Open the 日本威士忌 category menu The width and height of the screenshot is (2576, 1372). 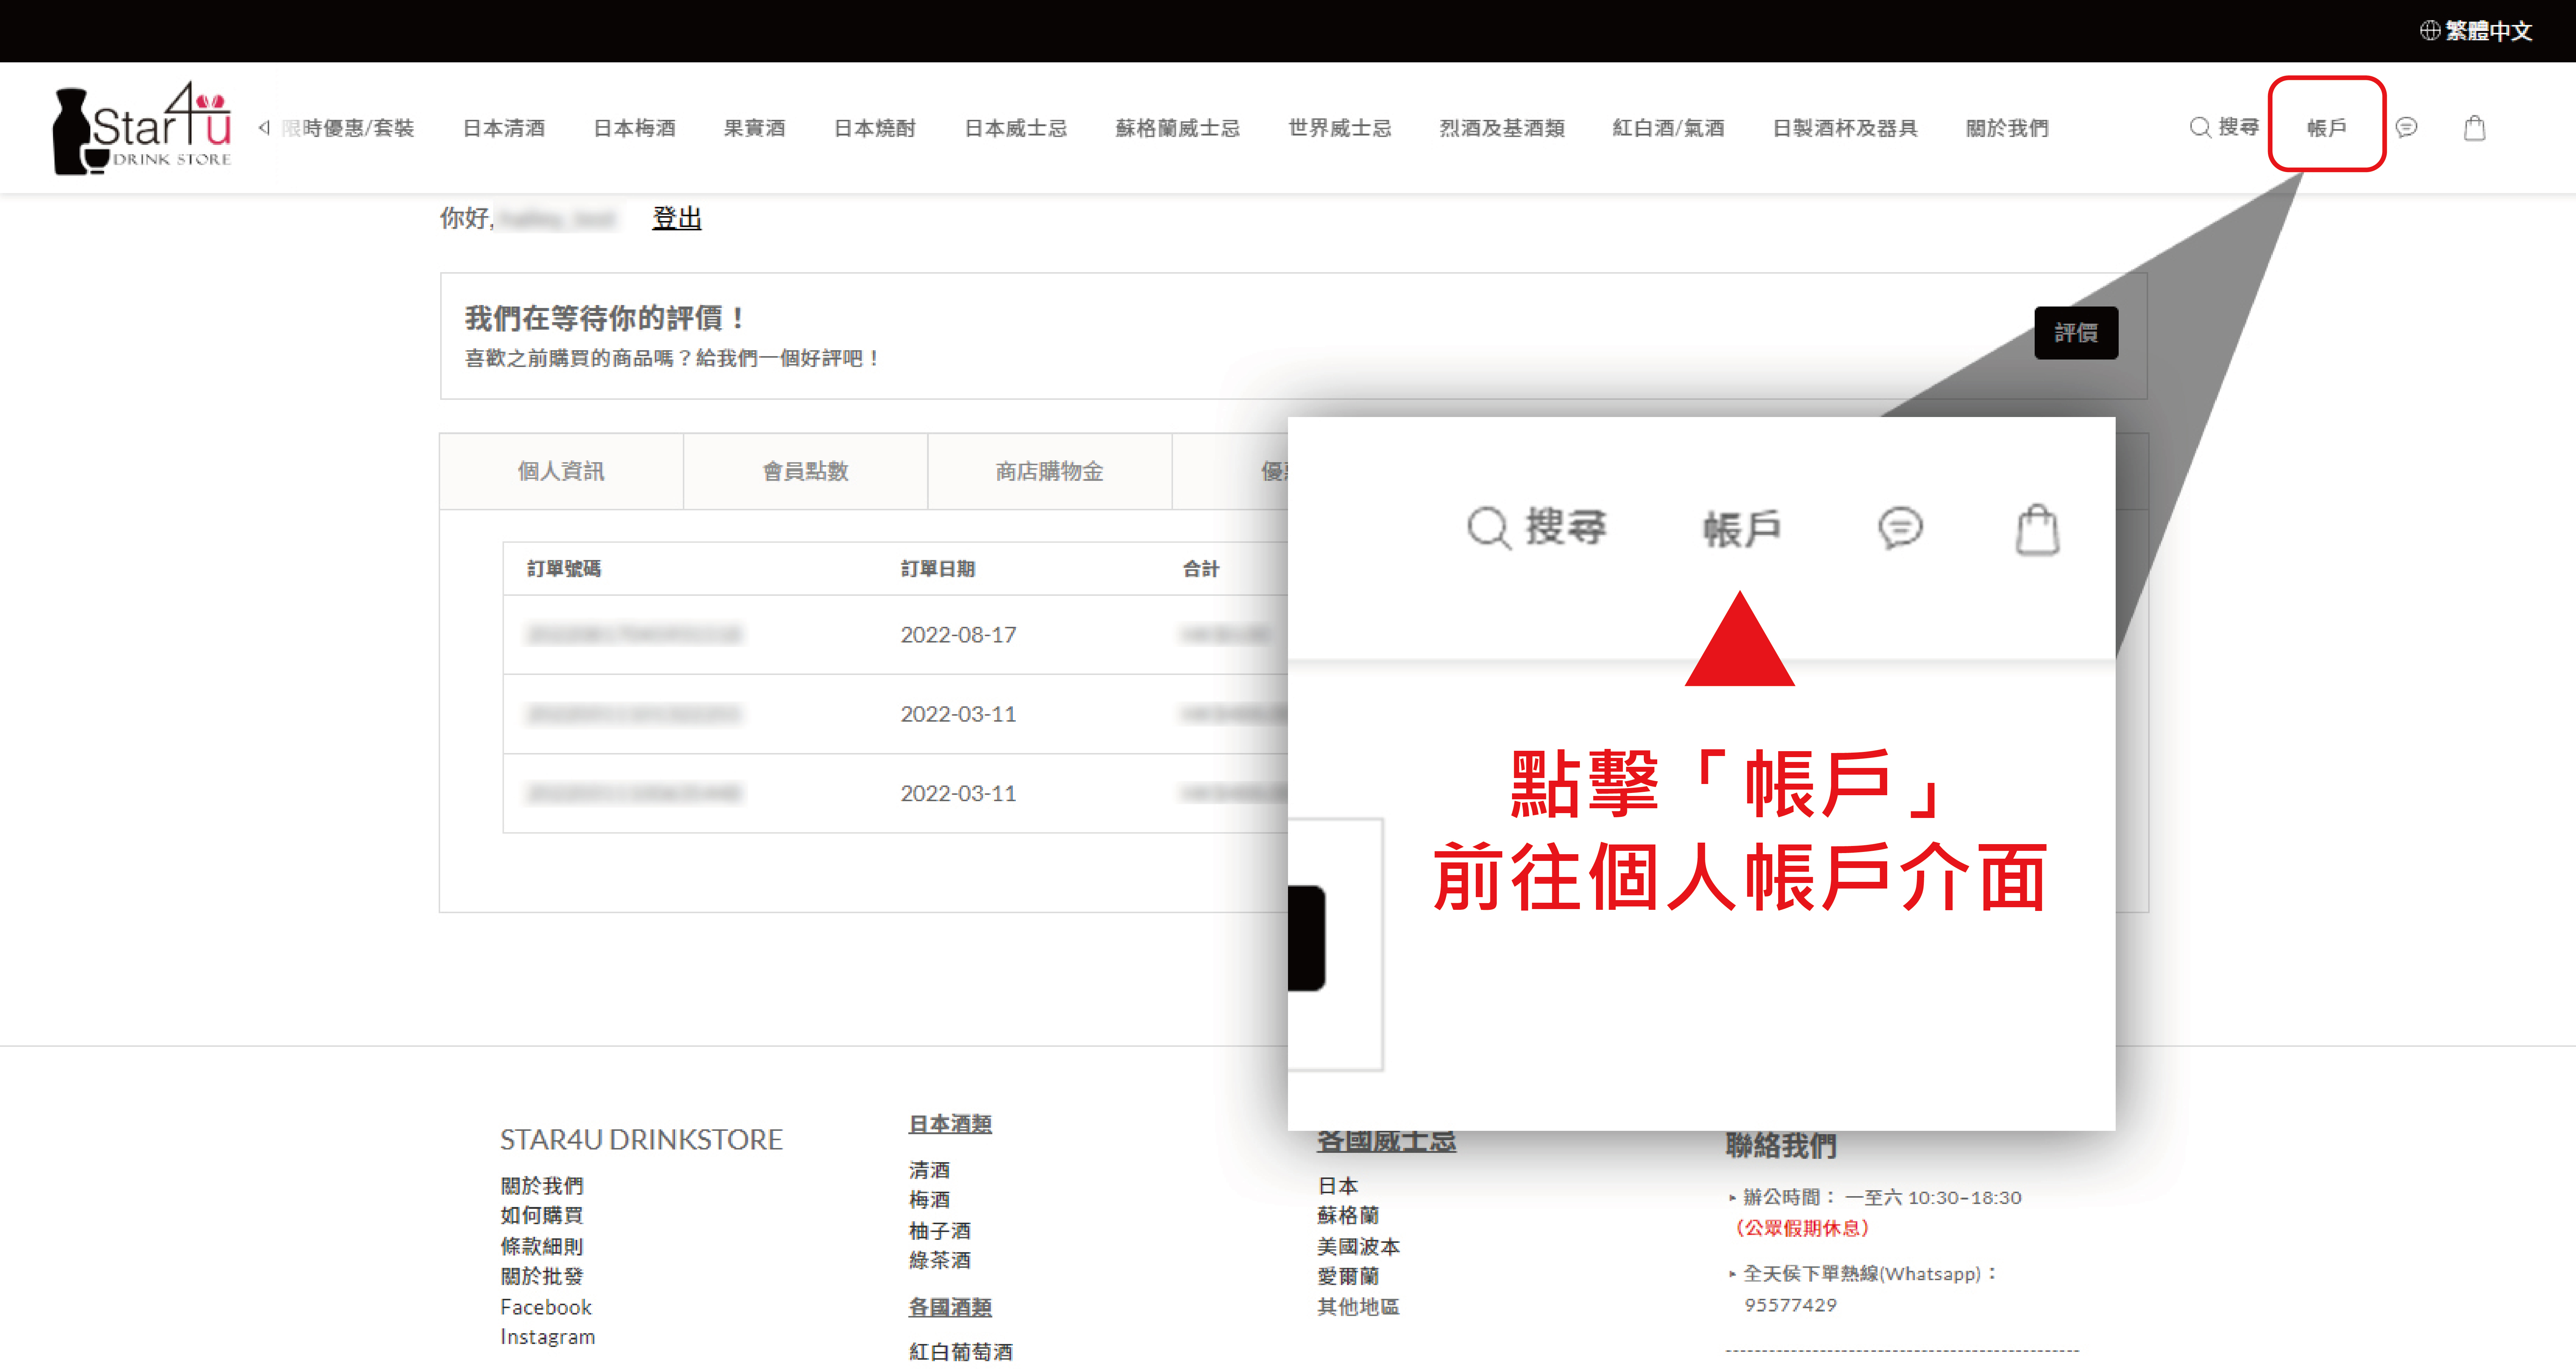coord(1015,128)
